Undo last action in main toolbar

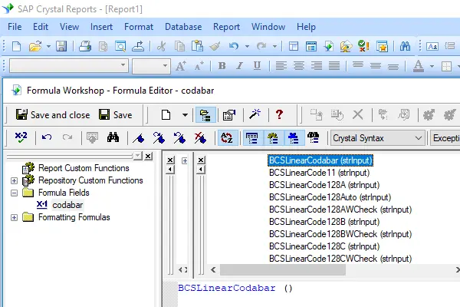click(234, 46)
